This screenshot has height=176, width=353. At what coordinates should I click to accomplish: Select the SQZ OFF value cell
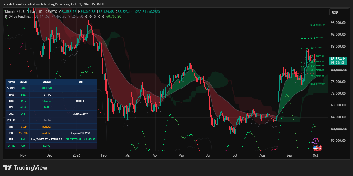click(x=23, y=114)
